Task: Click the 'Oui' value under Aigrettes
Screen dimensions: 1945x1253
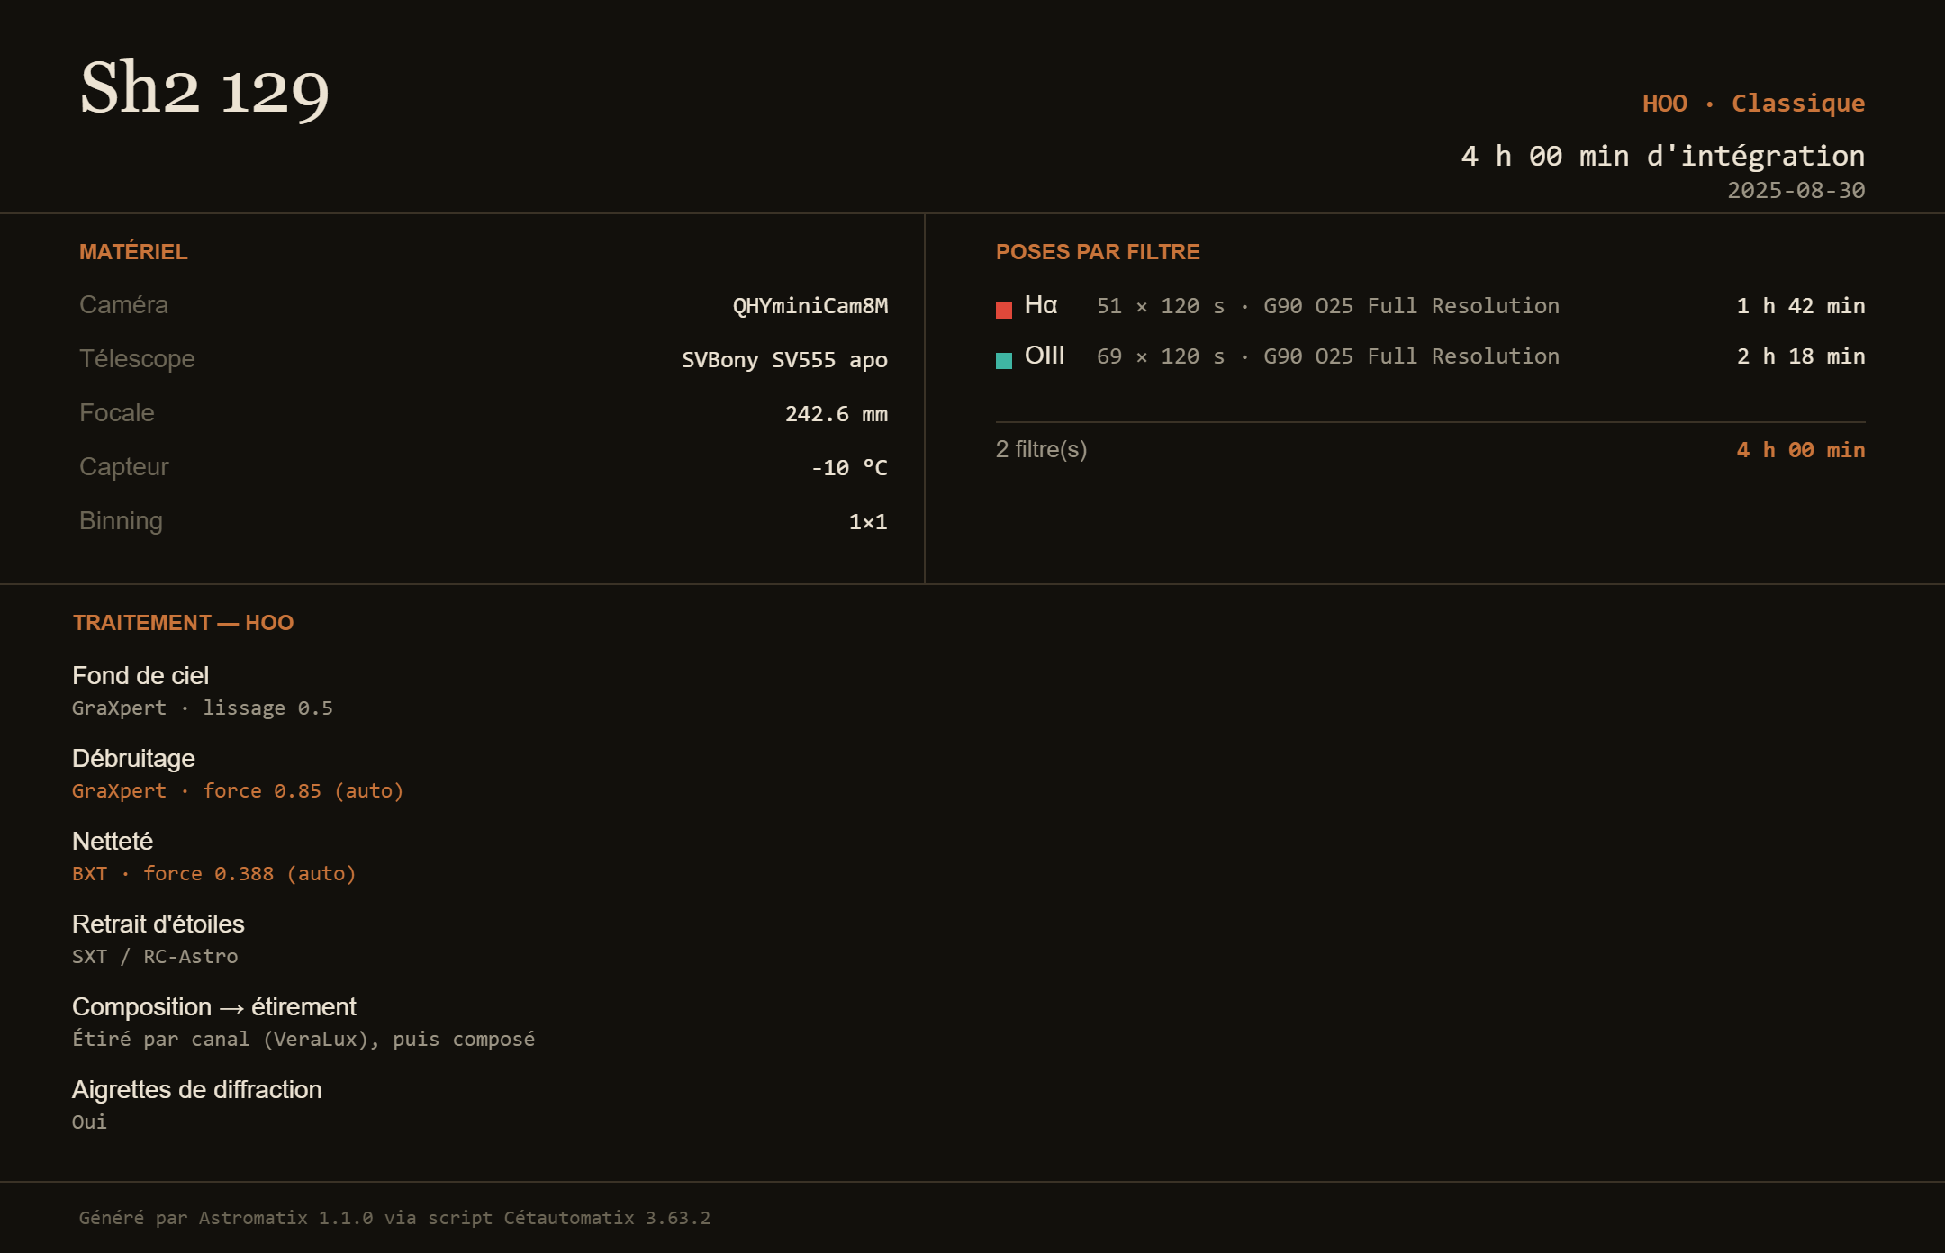Action: click(x=89, y=1122)
